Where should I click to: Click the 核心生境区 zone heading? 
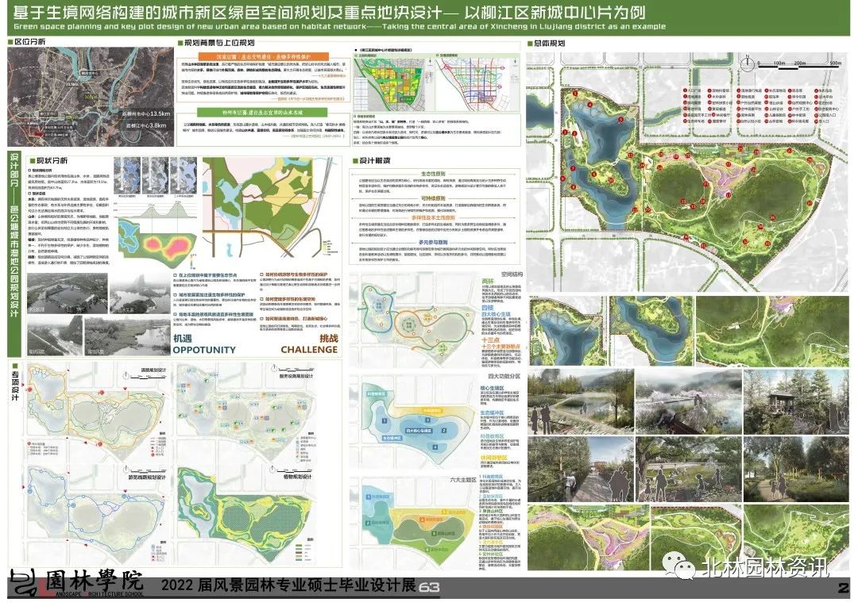click(492, 389)
